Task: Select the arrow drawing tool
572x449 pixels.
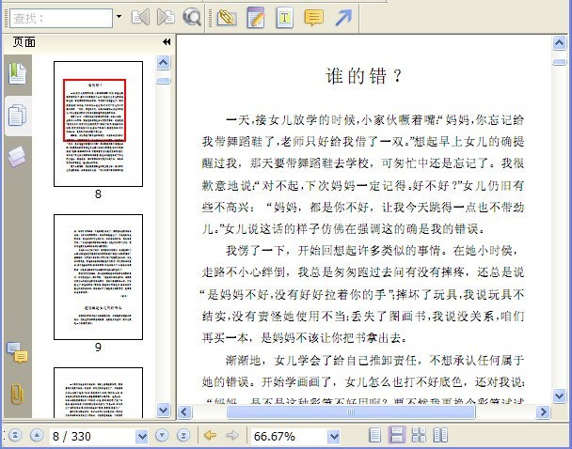Action: click(343, 18)
